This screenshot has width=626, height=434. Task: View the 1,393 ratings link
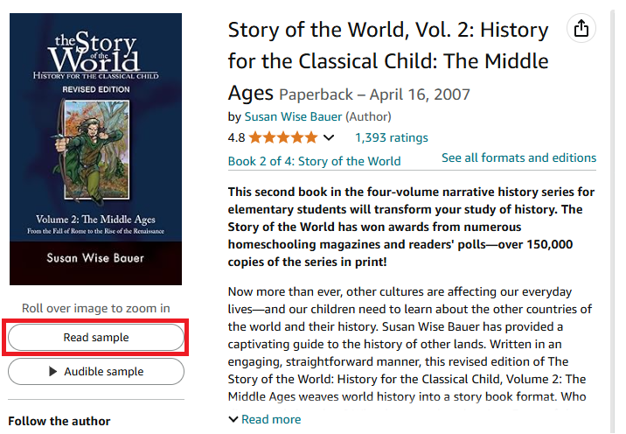391,137
